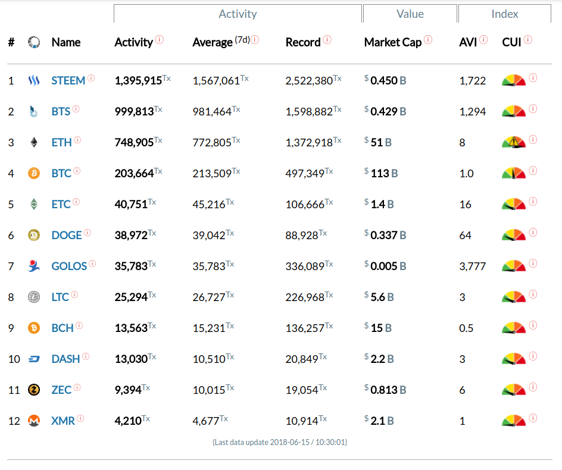Viewport: 562px width, 470px height.
Task: Open the Index group tab
Action: [505, 14]
